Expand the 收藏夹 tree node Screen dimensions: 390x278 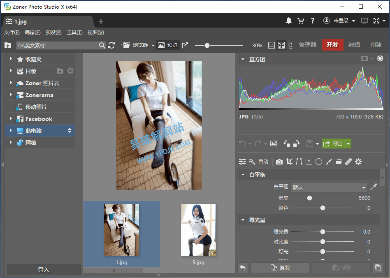(11, 59)
